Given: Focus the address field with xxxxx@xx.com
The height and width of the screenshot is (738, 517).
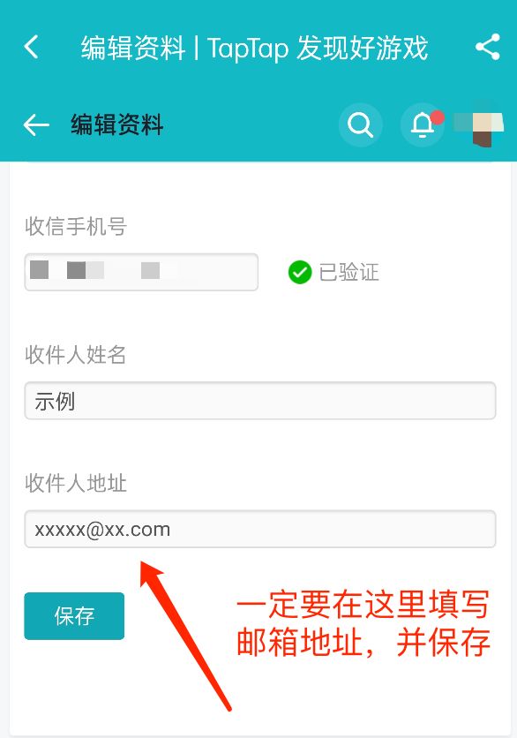Looking at the screenshot, I should (x=260, y=529).
